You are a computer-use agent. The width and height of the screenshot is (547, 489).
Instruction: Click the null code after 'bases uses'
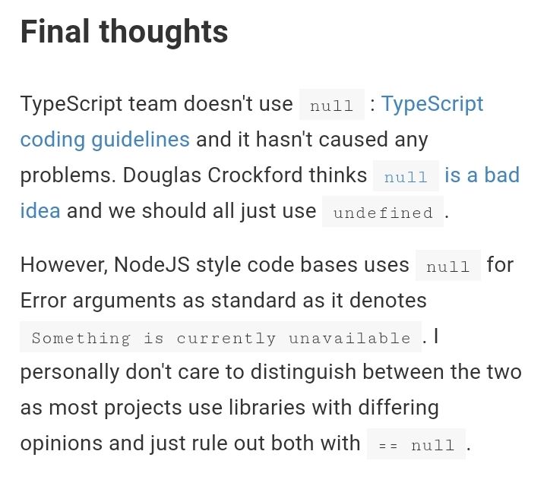(x=448, y=266)
